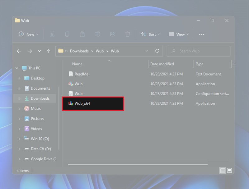
Task: Navigate back using the back arrow
Action: (x=19, y=51)
